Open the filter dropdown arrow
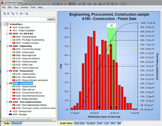Image resolution: width=162 pixels, height=126 pixels. (24, 14)
